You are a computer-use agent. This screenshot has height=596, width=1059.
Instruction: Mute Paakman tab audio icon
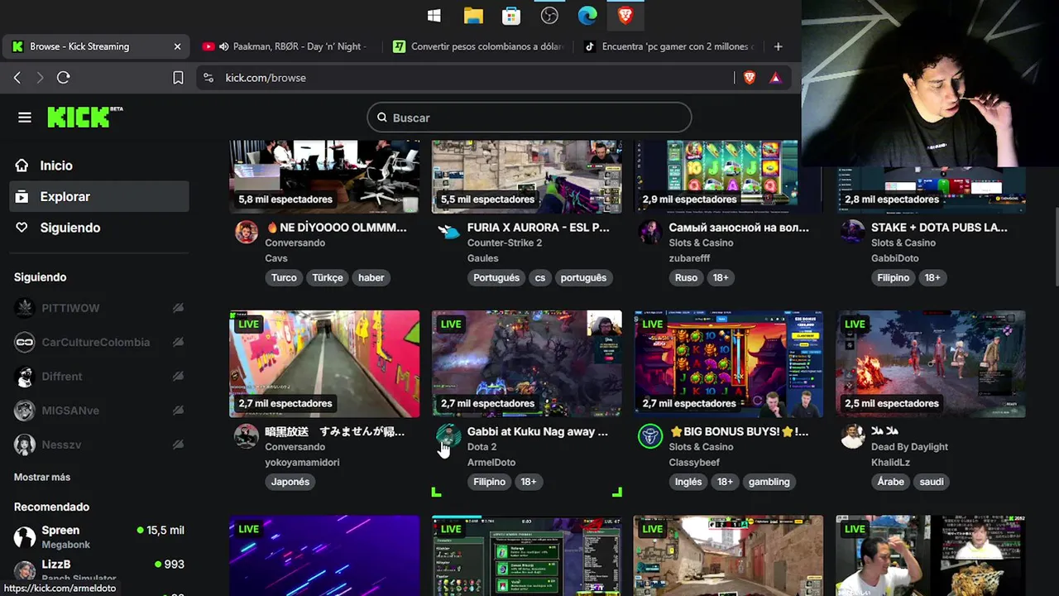pyautogui.click(x=223, y=46)
